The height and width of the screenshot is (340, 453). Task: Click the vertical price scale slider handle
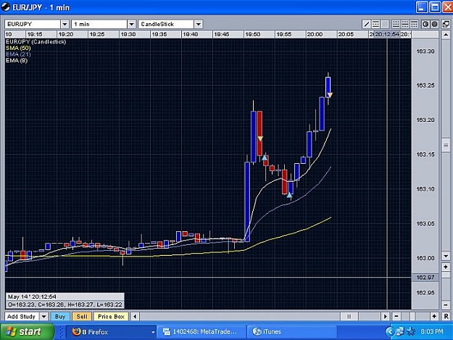coord(446,145)
